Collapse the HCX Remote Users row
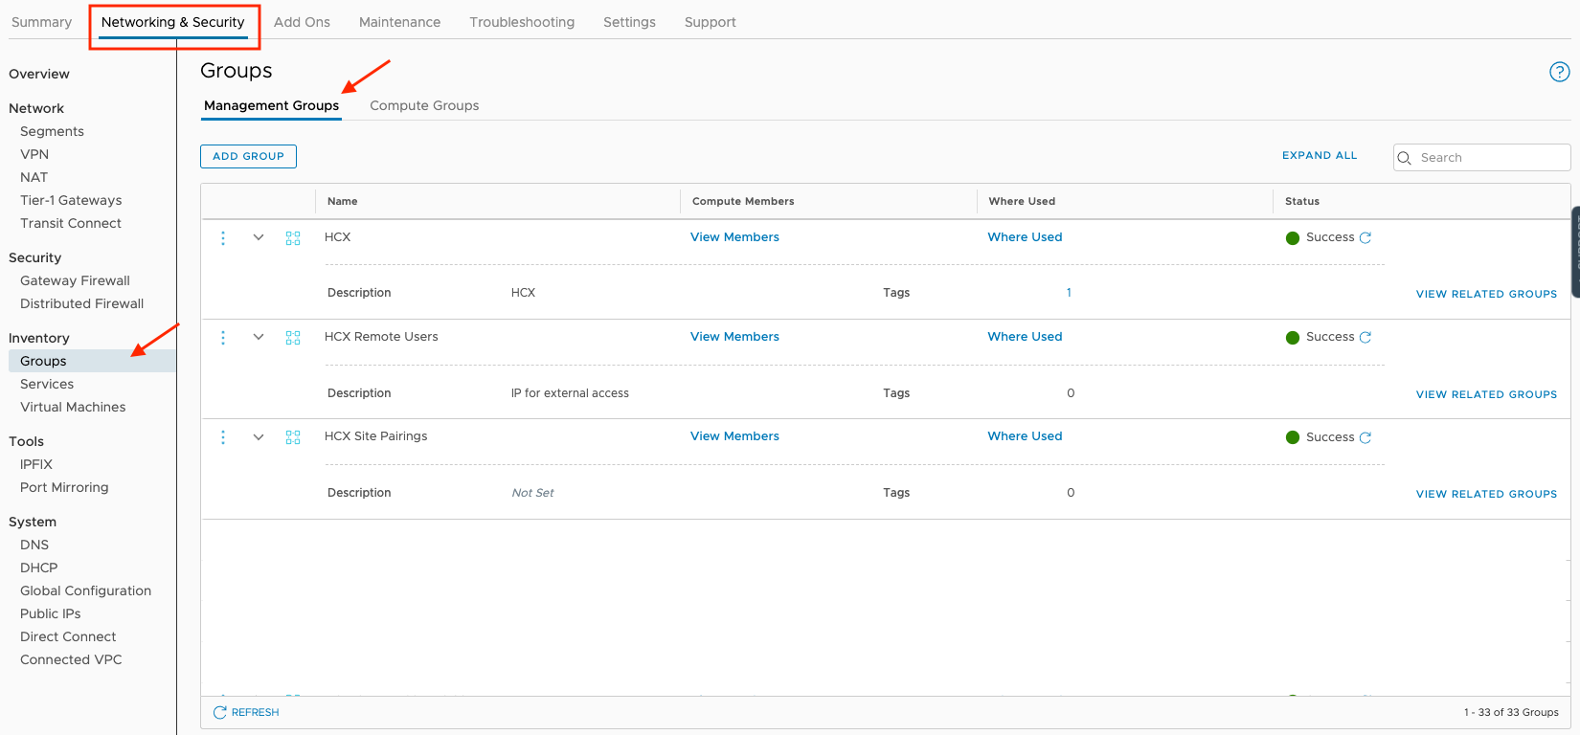This screenshot has width=1580, height=735. (259, 337)
